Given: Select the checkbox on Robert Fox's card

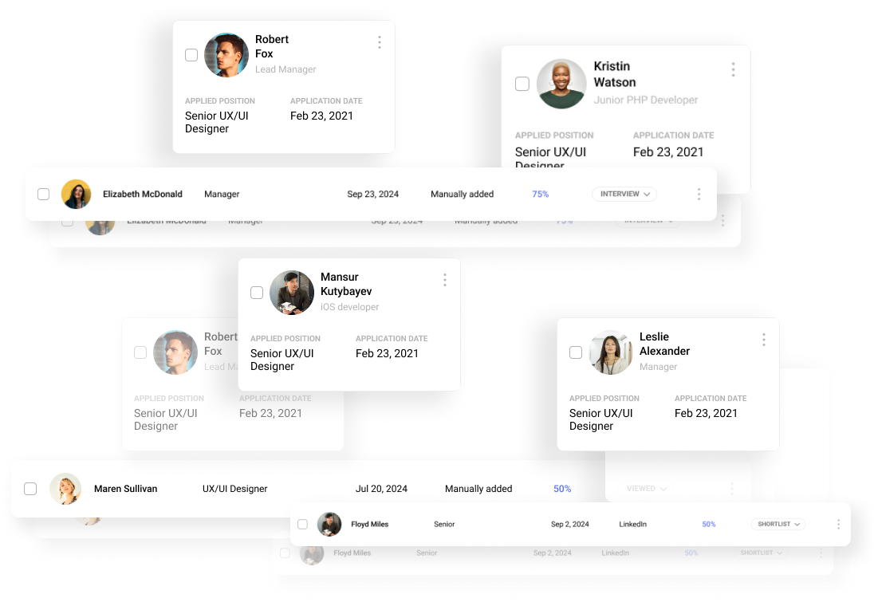Looking at the screenshot, I should click(x=191, y=55).
